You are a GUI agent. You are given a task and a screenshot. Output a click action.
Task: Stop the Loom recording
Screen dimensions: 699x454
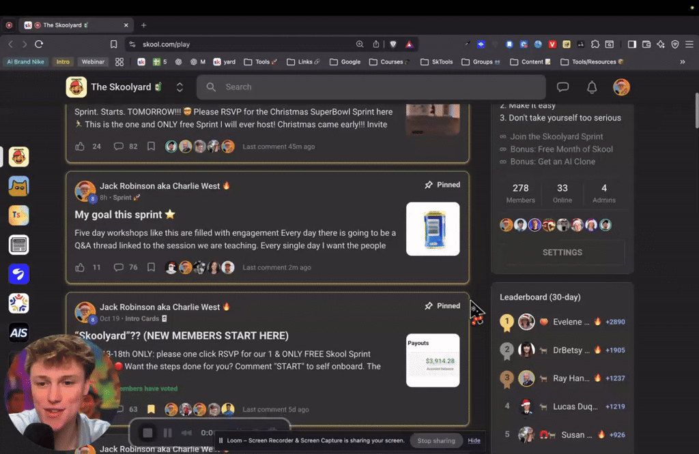(x=147, y=433)
